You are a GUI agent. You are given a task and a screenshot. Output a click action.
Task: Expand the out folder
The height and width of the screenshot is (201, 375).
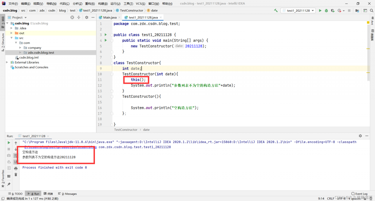(12, 33)
